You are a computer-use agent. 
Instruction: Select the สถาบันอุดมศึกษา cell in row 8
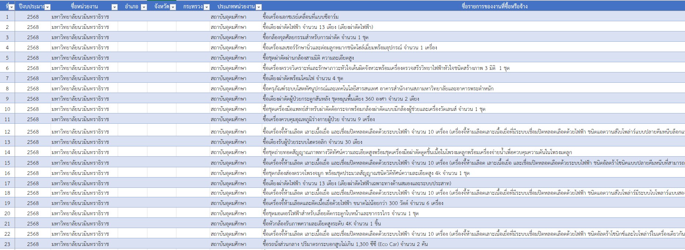pos(228,89)
